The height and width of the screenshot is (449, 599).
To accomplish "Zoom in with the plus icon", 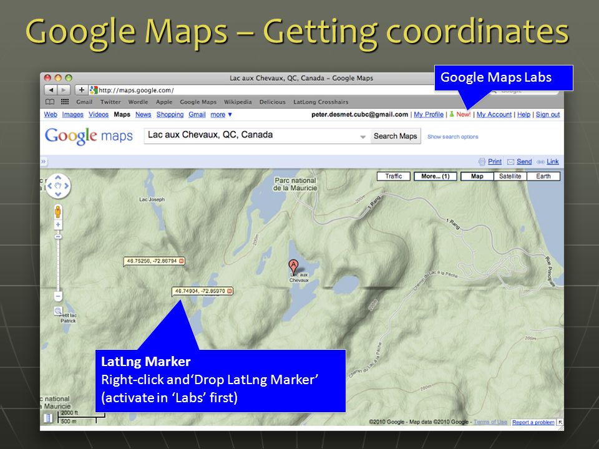I will pos(58,225).
